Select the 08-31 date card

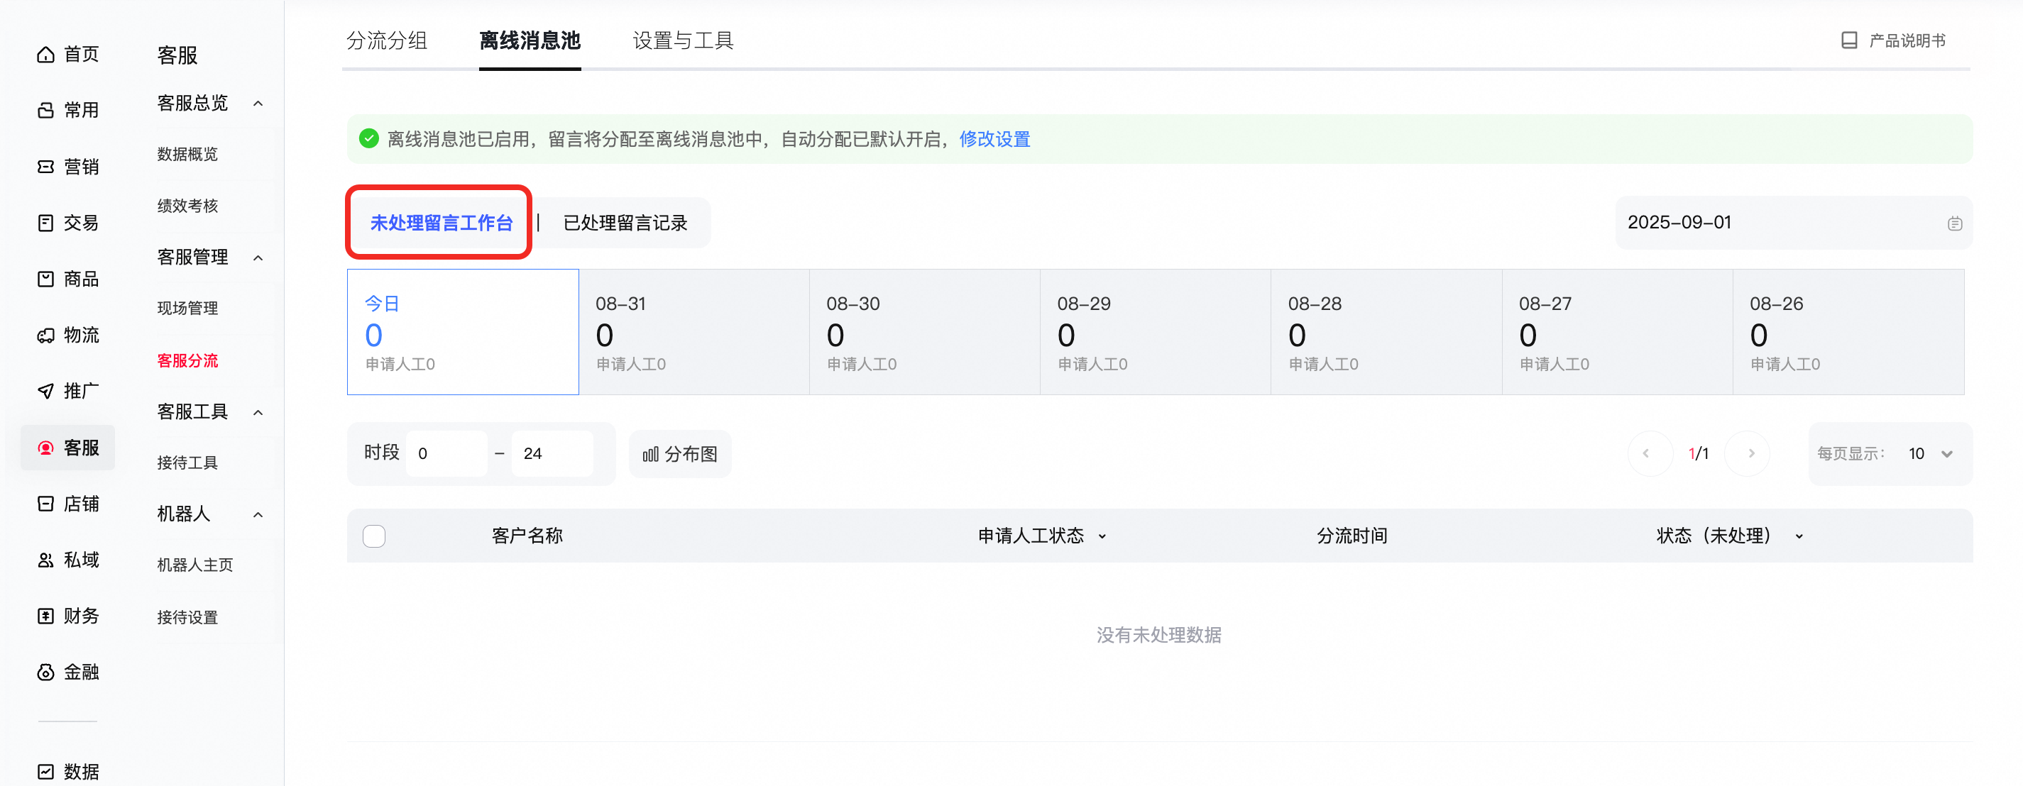[694, 332]
